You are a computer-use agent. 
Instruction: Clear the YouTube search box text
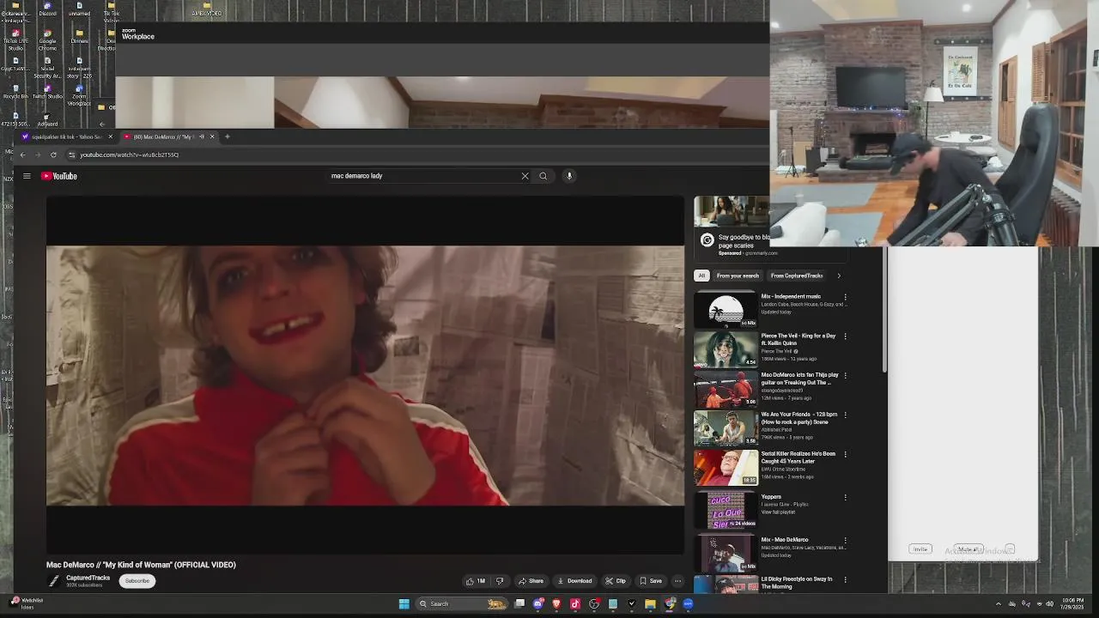525,176
